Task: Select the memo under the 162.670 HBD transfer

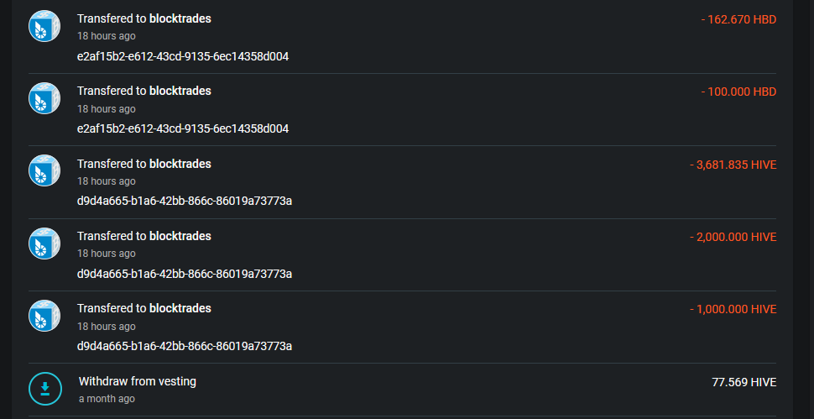Action: [183, 56]
